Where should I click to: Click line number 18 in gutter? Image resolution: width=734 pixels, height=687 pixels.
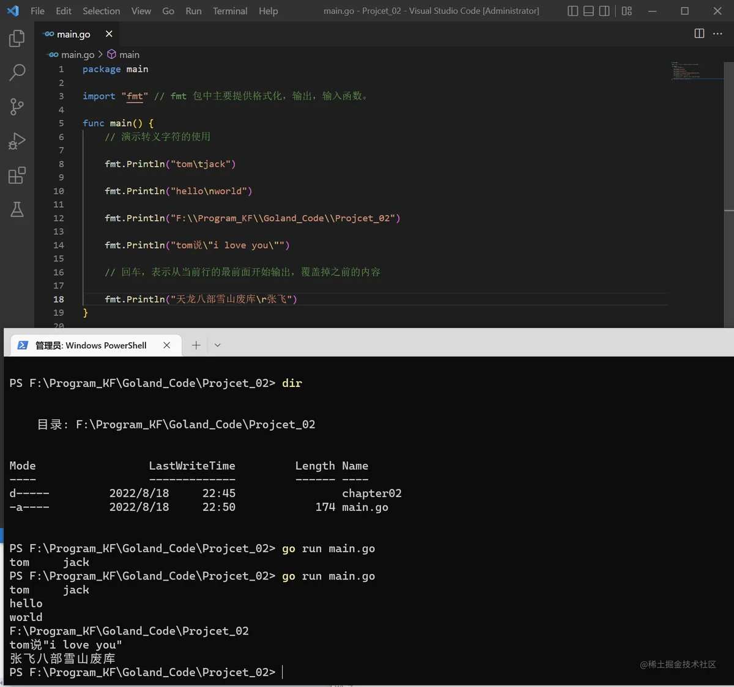[58, 299]
